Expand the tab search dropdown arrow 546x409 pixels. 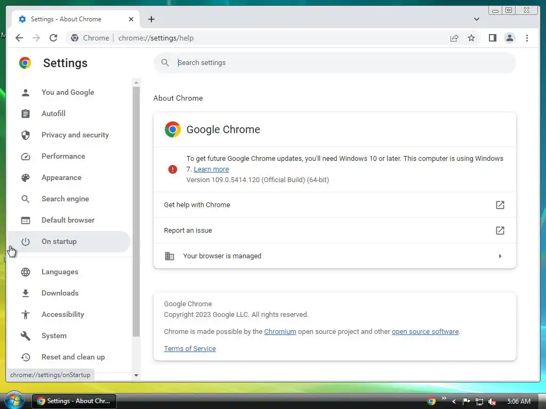[x=476, y=19]
